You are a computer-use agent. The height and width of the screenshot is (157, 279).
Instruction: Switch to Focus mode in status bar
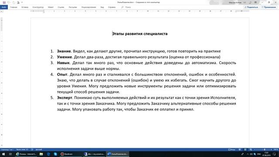(x=231, y=150)
